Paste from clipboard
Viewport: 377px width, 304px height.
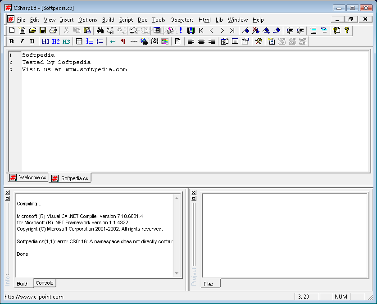click(x=87, y=30)
